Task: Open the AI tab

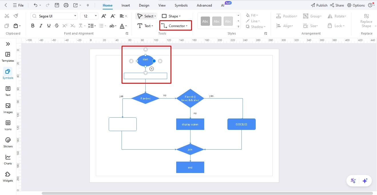Action: click(223, 5)
